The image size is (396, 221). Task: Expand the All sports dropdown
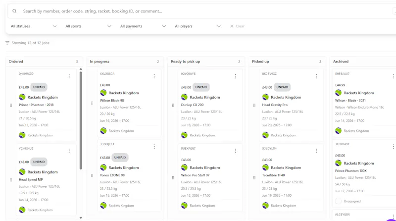point(88,26)
